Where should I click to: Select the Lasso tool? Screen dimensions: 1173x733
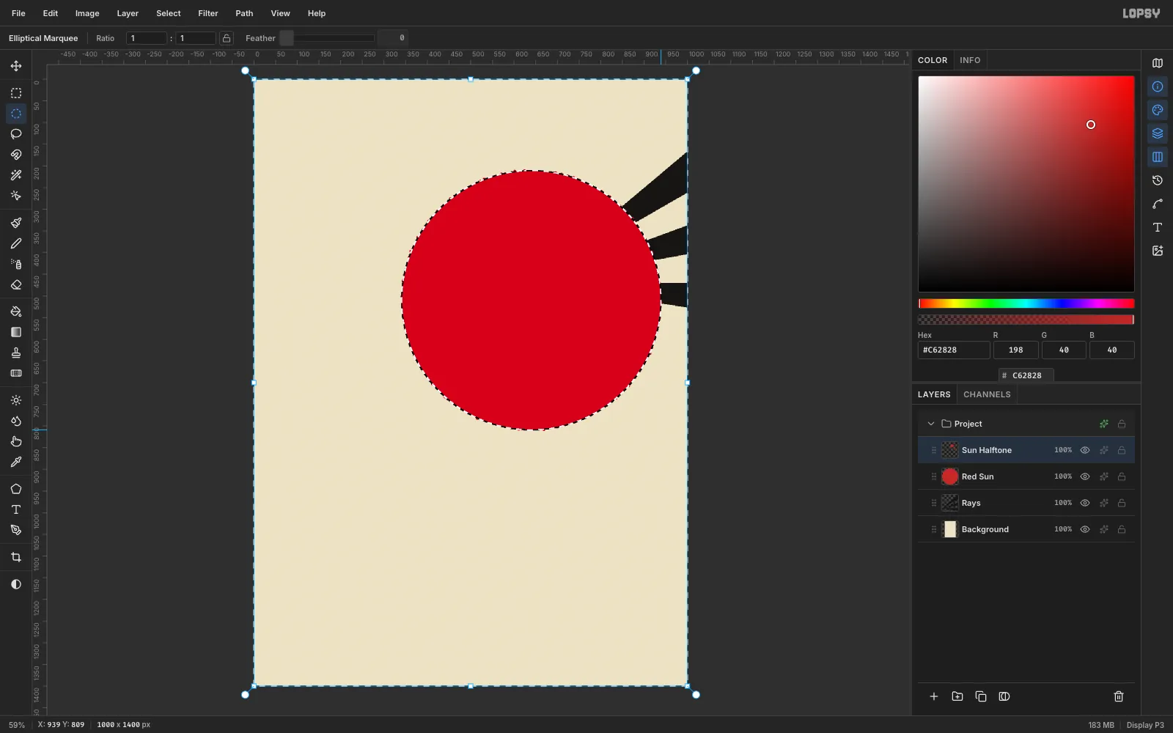tap(16, 134)
